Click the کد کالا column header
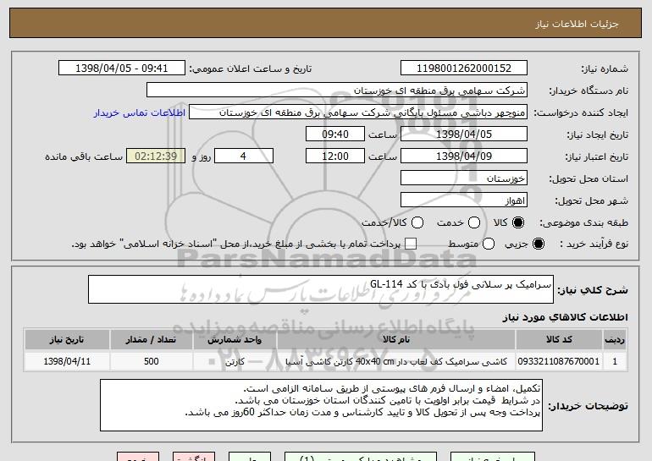This screenshot has height=461, width=652. tap(559, 340)
